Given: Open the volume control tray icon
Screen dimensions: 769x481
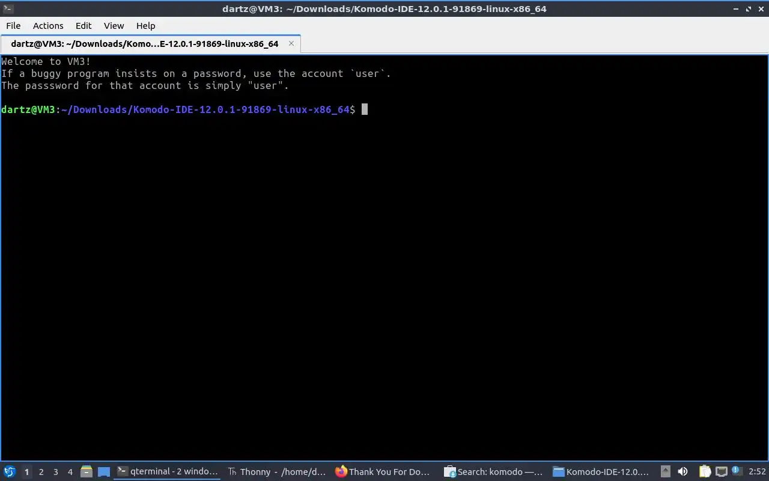Looking at the screenshot, I should [x=682, y=472].
